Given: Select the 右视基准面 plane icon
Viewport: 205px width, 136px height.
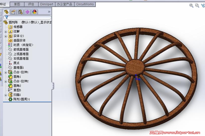Looking at the screenshot, I should coord(10,58).
